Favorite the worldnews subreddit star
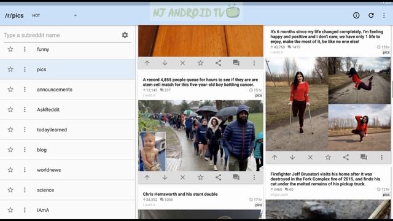The image size is (393, 221). click(x=10, y=169)
